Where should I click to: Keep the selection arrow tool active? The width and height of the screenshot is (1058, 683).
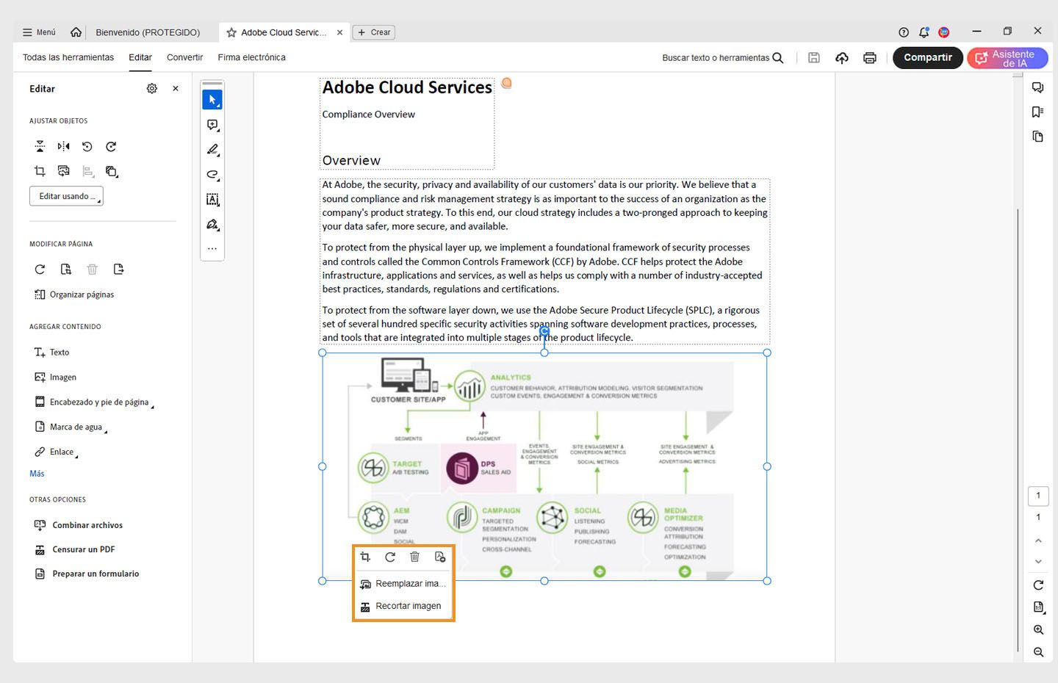[212, 99]
